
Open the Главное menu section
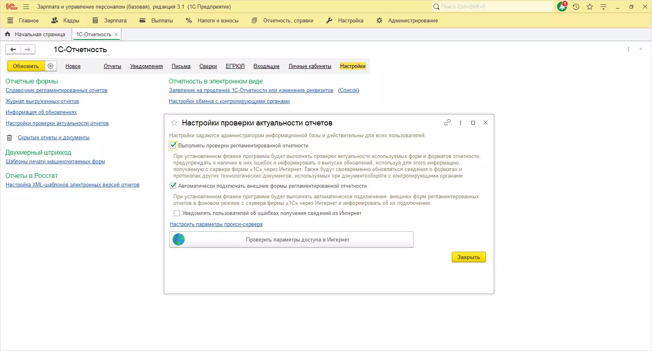point(23,20)
